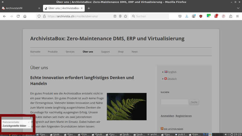Click the forward navigation arrow
Screen dimensions: 242x136
[11, 16]
